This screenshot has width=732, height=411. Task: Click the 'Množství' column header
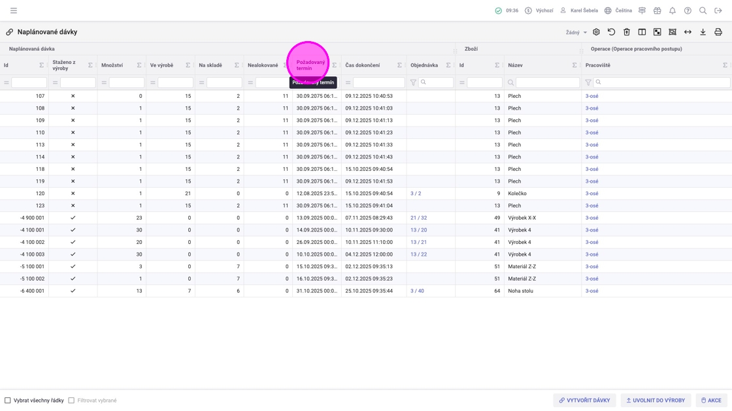112,65
